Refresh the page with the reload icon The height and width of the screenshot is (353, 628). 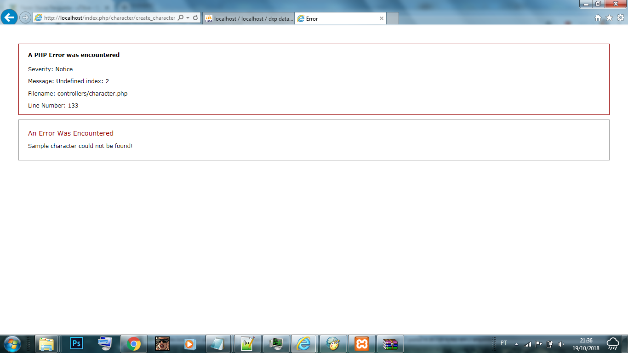point(195,18)
